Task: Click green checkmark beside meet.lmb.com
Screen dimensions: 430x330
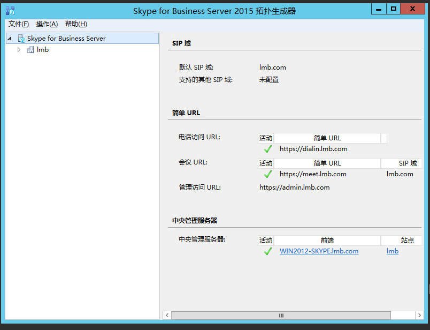Action: point(267,174)
